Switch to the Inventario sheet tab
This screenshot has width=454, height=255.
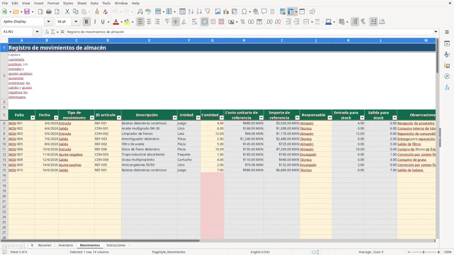66,245
